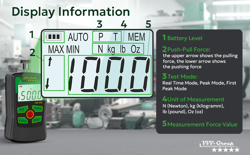Click the lb unit label in the display
The height and width of the screenshot is (155, 250).
[x=123, y=49]
